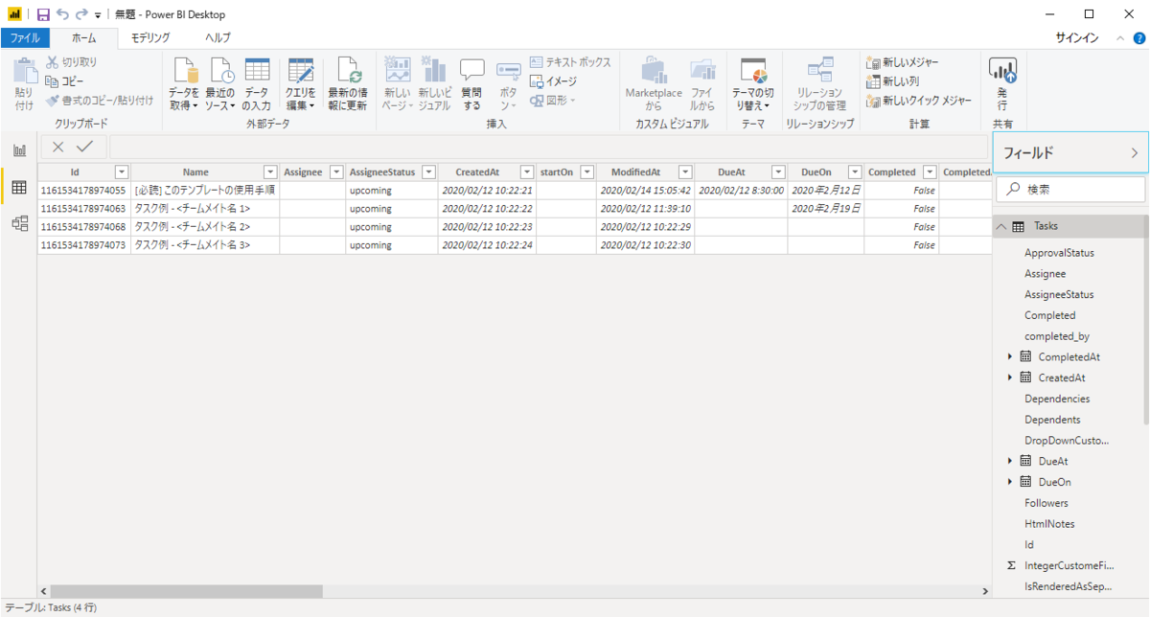Click the 検索 field search box
The image size is (1150, 617).
tap(1070, 190)
